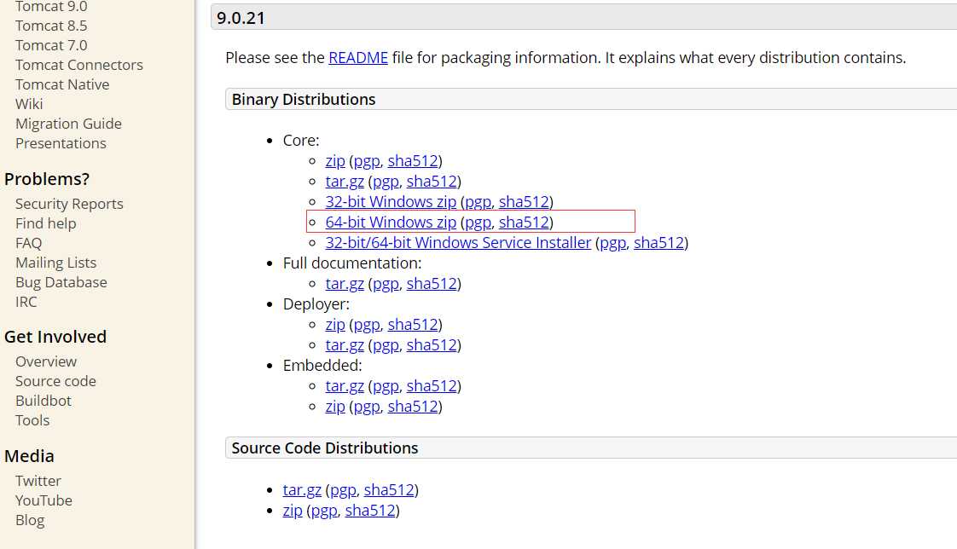The image size is (957, 549).
Task: Open the Tomcat 9.0 sidebar link
Action: click(51, 7)
